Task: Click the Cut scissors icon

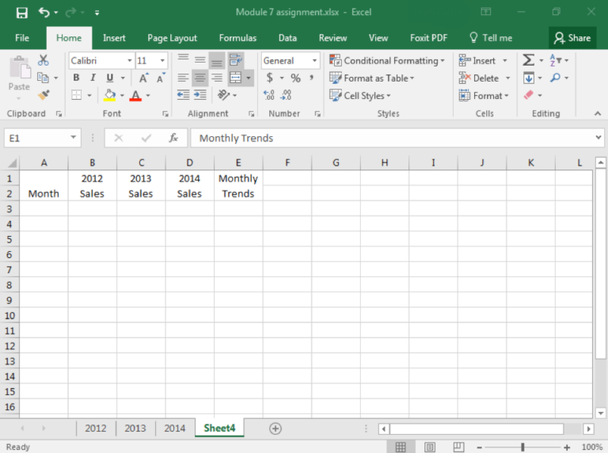Action: [x=44, y=60]
